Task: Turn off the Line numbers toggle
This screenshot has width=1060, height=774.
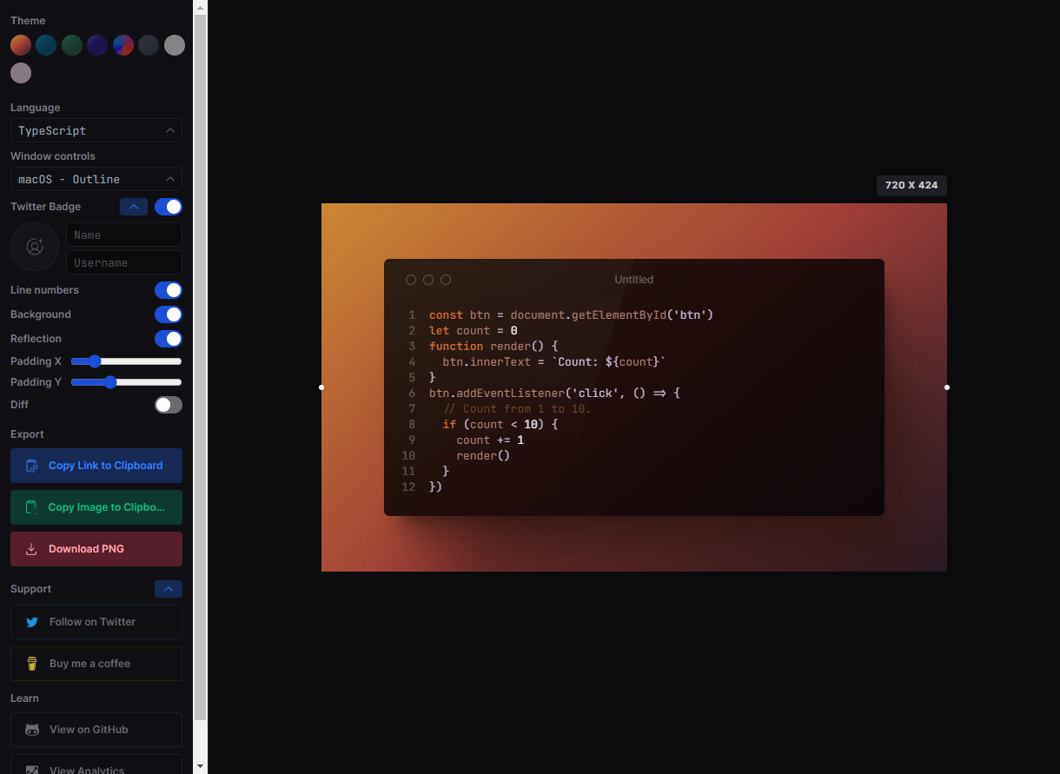Action: (168, 290)
